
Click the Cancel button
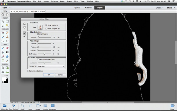(61, 75)
